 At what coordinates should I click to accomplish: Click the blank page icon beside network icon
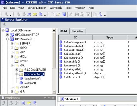tap(95, 14)
